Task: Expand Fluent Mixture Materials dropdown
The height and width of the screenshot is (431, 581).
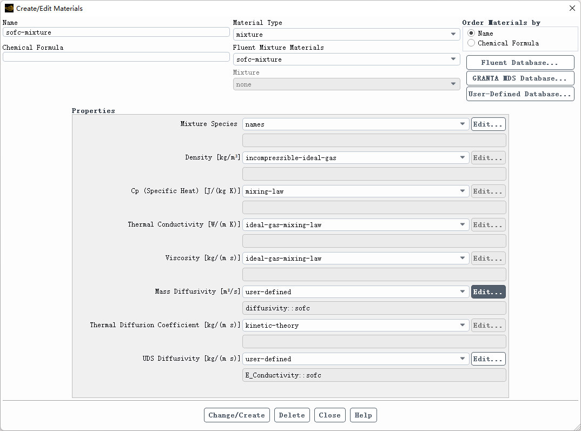Action: pyautogui.click(x=346, y=59)
